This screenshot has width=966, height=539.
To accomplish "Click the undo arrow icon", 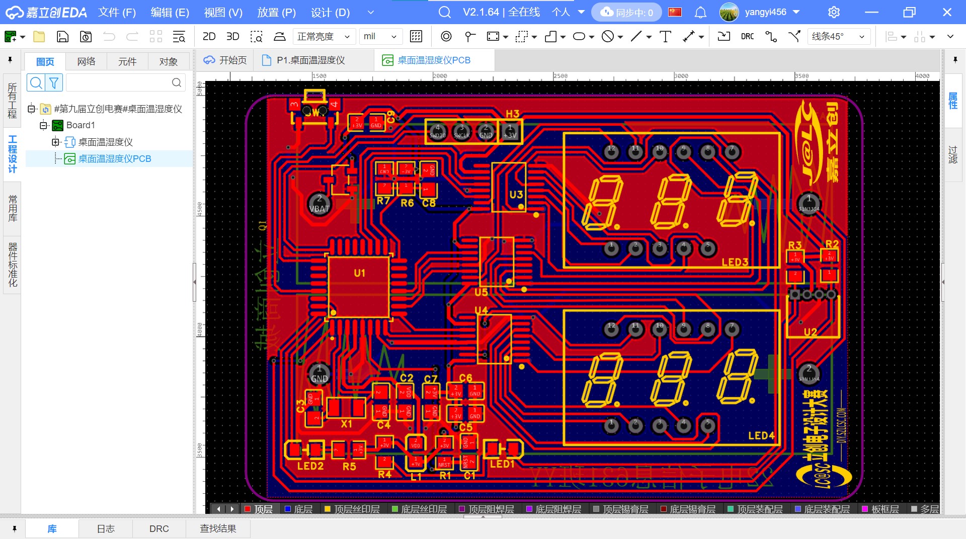I will 109,37.
